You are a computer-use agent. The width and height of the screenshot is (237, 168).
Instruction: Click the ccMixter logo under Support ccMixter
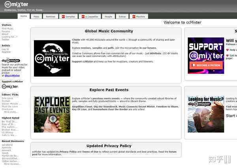10,87
